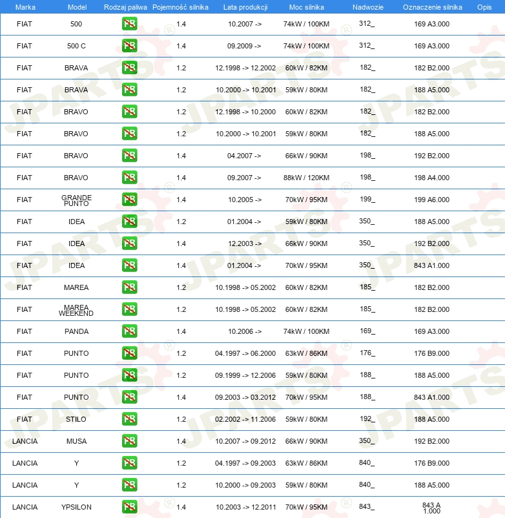
Task: Click the body code 192_
Action: coord(367,419)
